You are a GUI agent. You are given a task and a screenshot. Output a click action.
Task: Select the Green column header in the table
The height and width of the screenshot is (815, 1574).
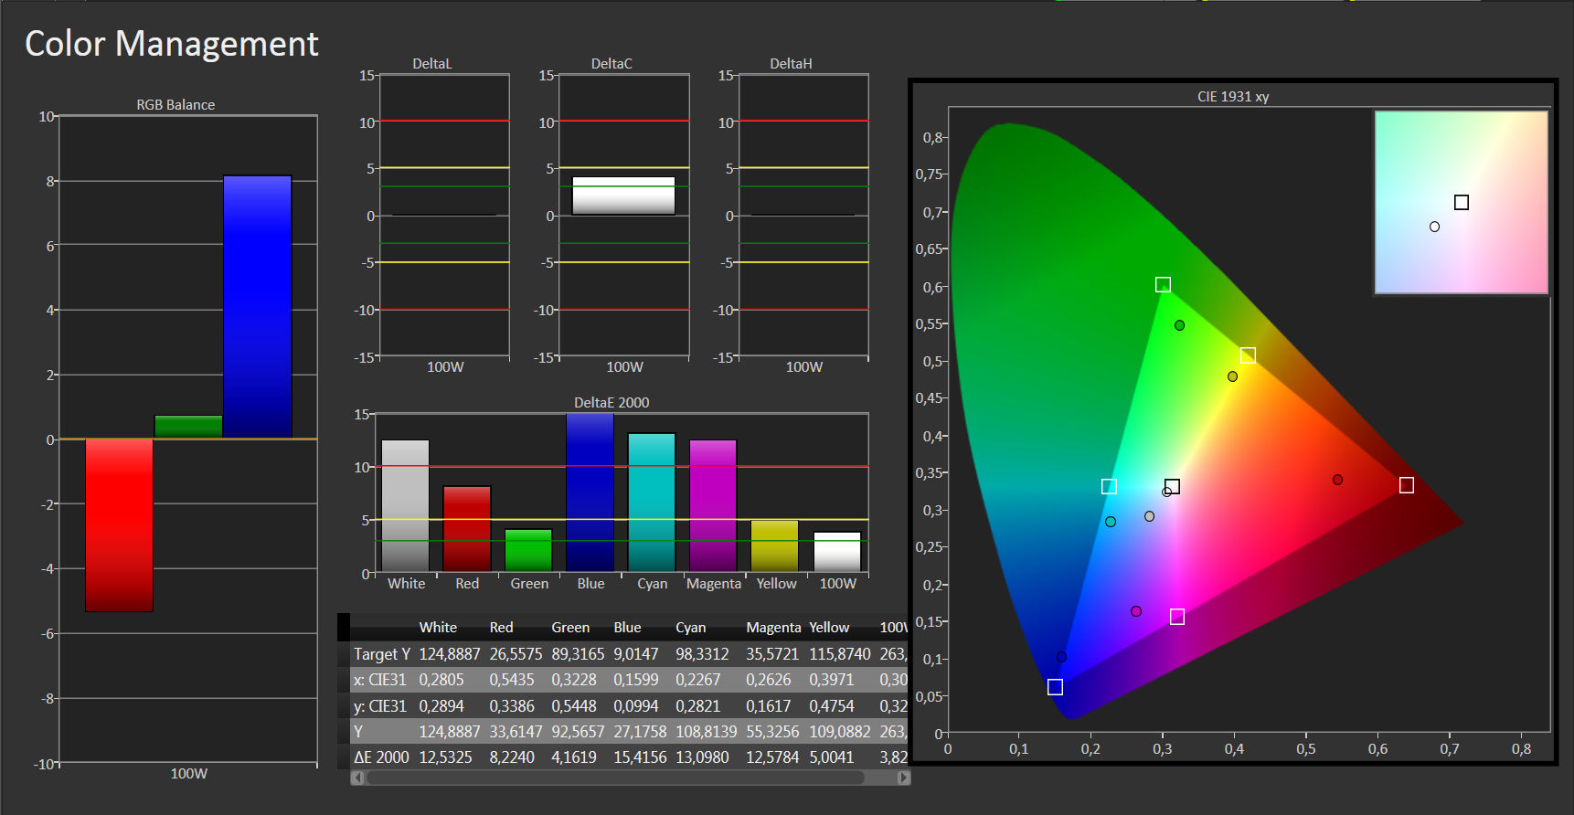570,628
